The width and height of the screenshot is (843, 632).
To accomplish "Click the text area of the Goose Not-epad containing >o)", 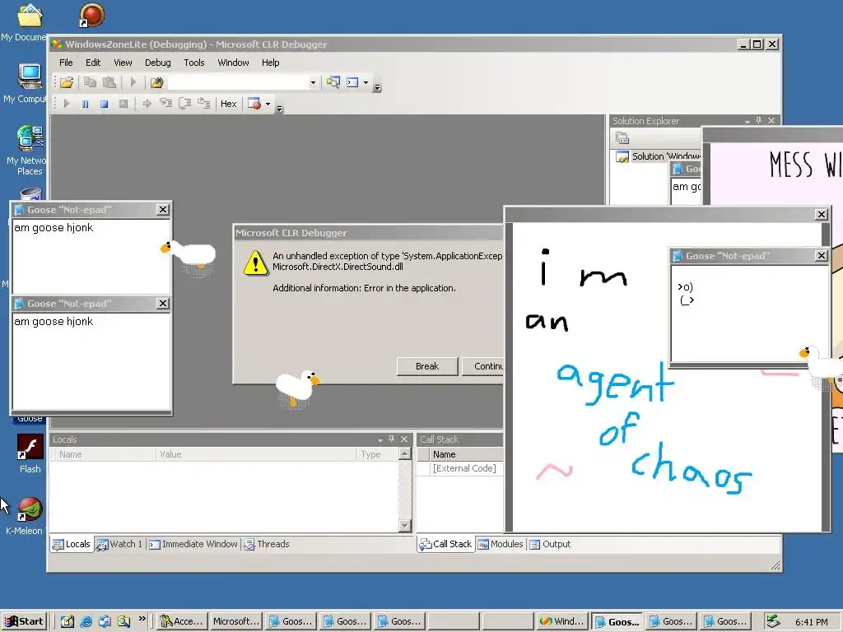I will click(x=750, y=314).
